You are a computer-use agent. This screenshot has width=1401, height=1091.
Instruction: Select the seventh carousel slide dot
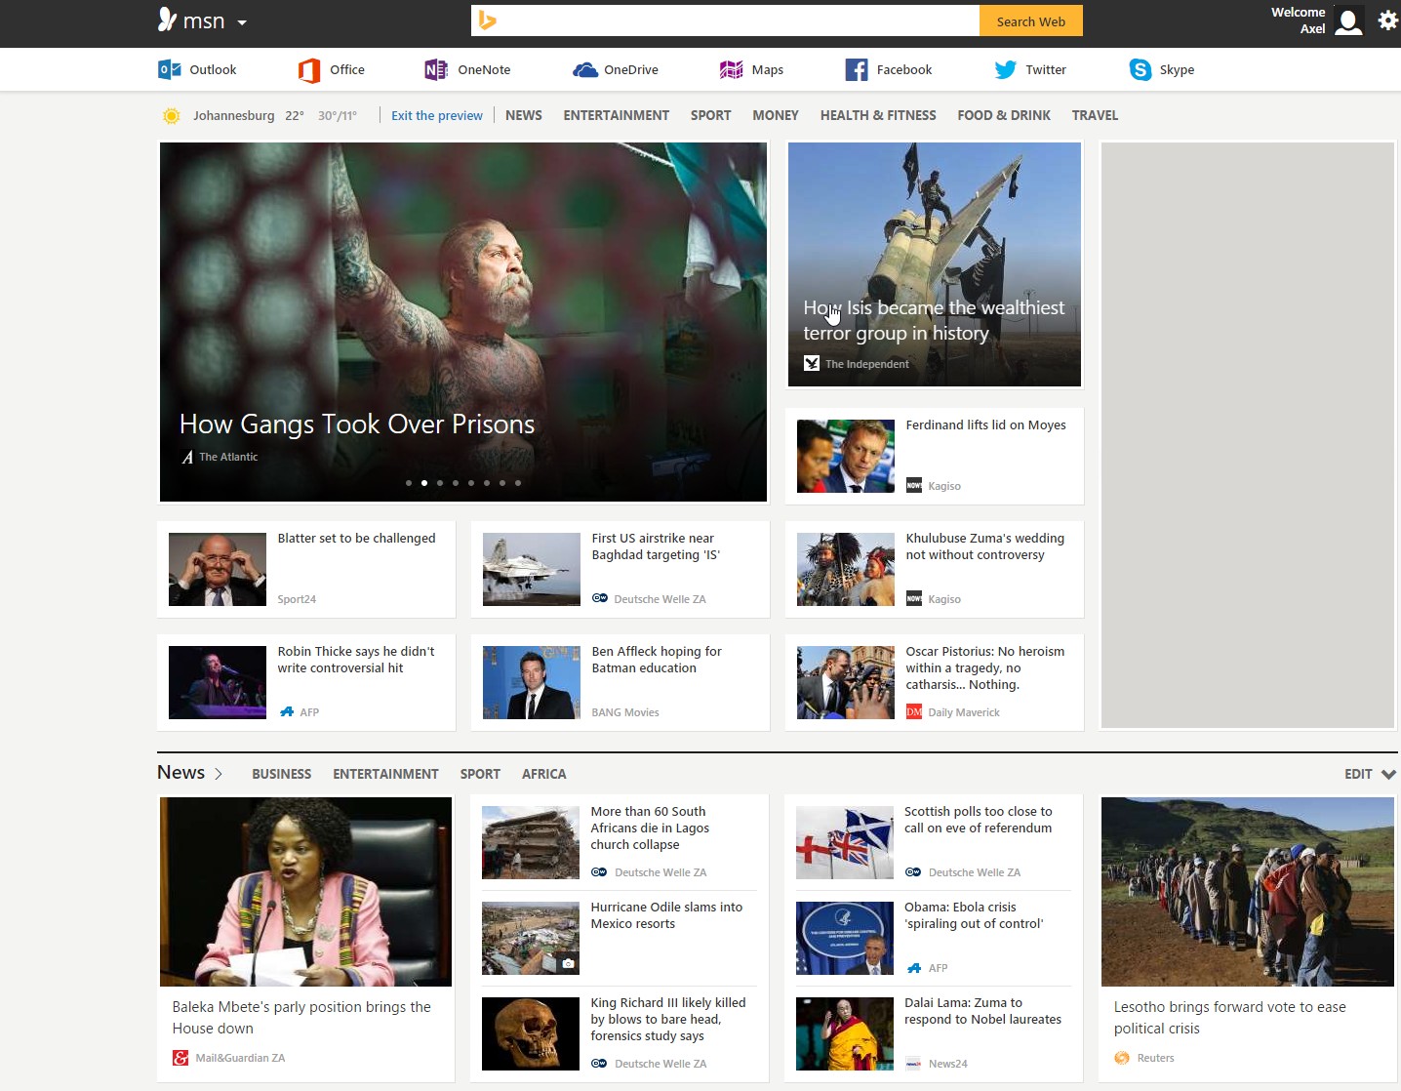point(502,483)
